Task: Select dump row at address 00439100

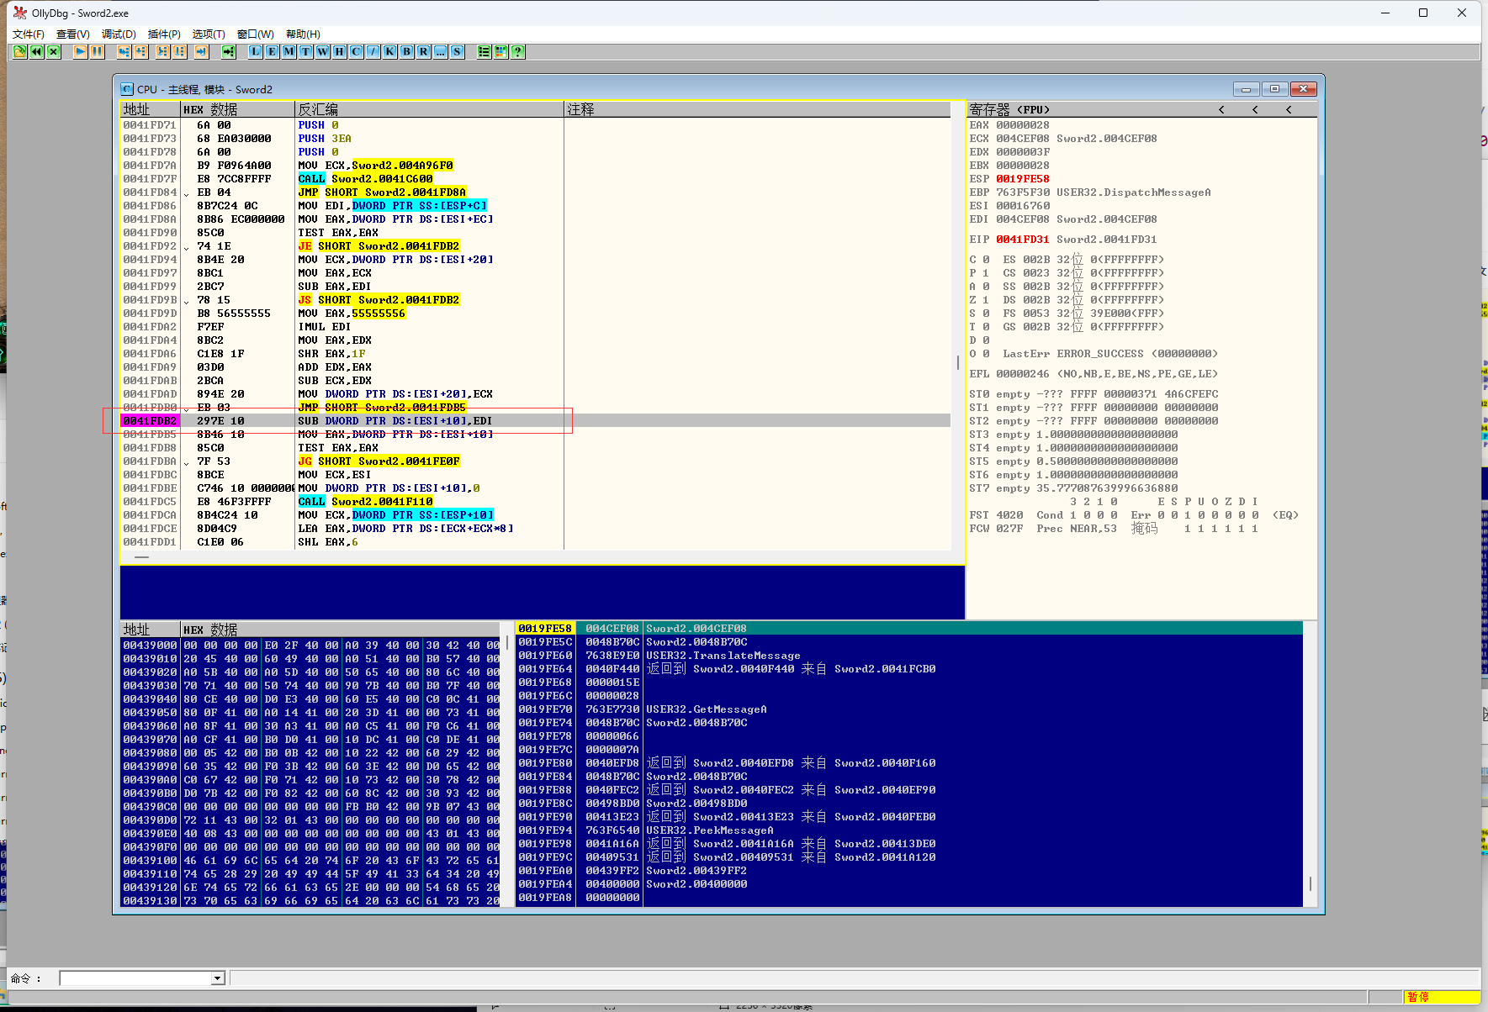Action: 310,861
